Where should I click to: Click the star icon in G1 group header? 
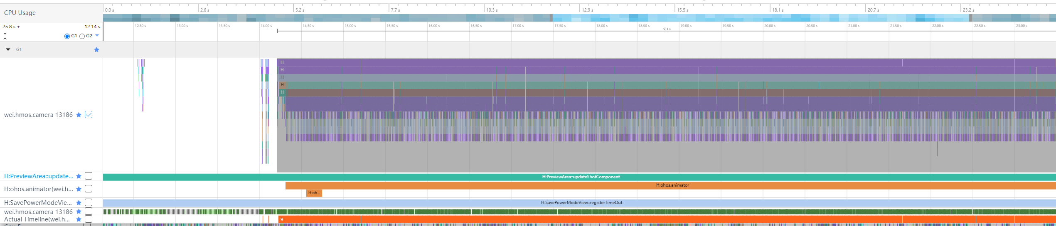point(96,50)
